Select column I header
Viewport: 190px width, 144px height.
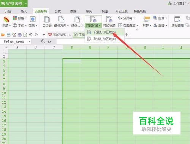point(163,47)
